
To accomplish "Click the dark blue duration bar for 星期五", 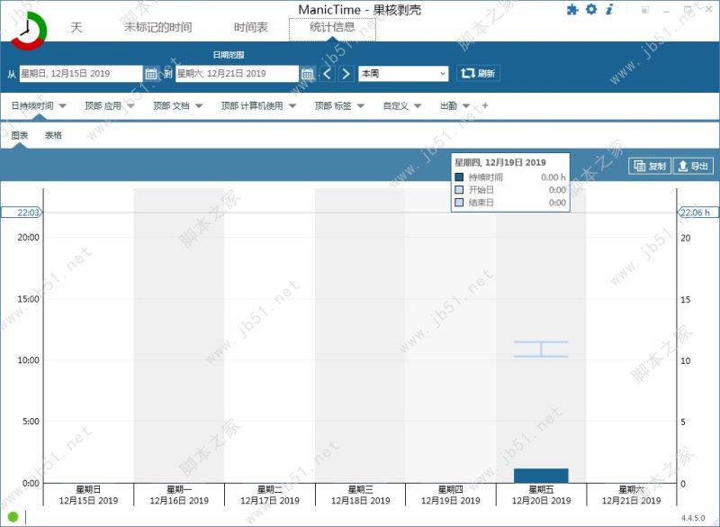I will [541, 476].
